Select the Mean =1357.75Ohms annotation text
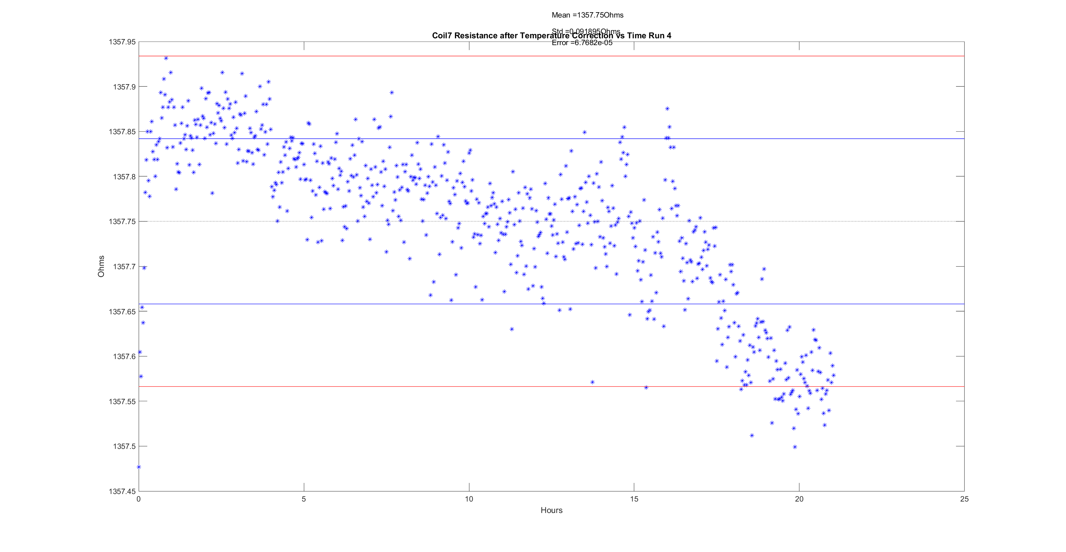Screen dimensions: 1066x552 click(x=587, y=15)
